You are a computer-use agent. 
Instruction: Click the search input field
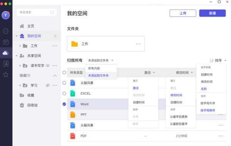click(37, 12)
